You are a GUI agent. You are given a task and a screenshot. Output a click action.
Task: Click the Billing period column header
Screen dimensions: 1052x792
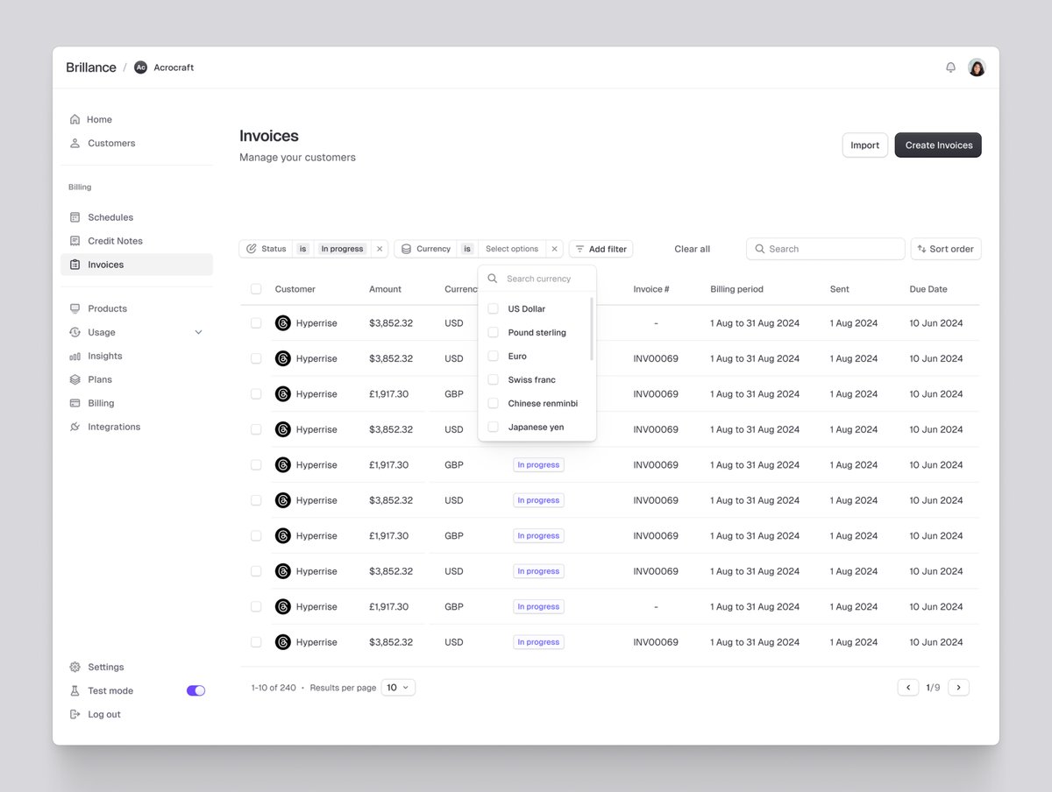[x=736, y=289]
